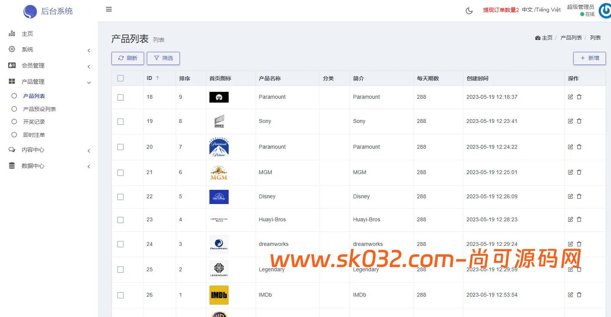Open the IMDb product icon thumbnail
Screen dimensions: 611x317
coord(219,295)
